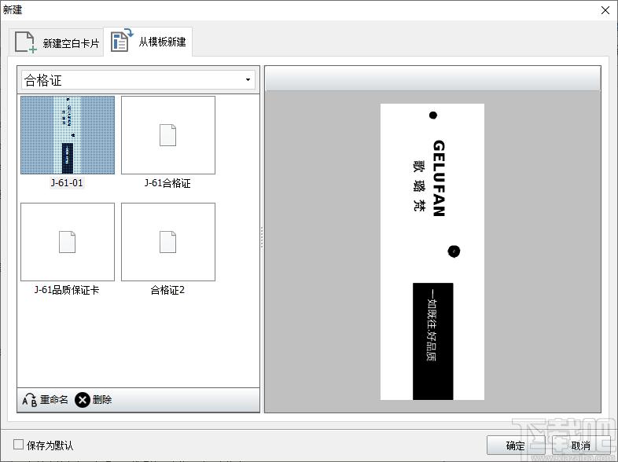The image size is (618, 462).
Task: Switch to the 新建空白卡片 tab
Action: coord(57,42)
